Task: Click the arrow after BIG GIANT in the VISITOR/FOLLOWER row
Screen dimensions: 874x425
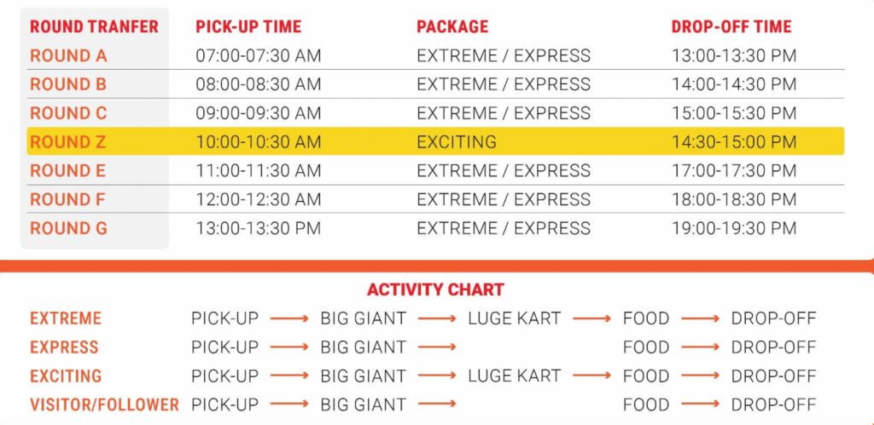Action: tap(437, 405)
